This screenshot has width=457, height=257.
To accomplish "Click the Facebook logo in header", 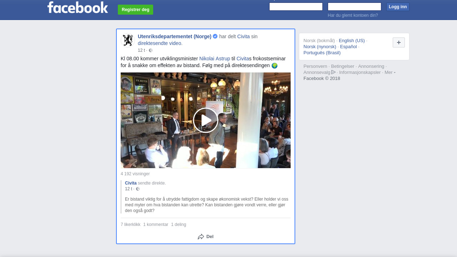I will 77,7.
